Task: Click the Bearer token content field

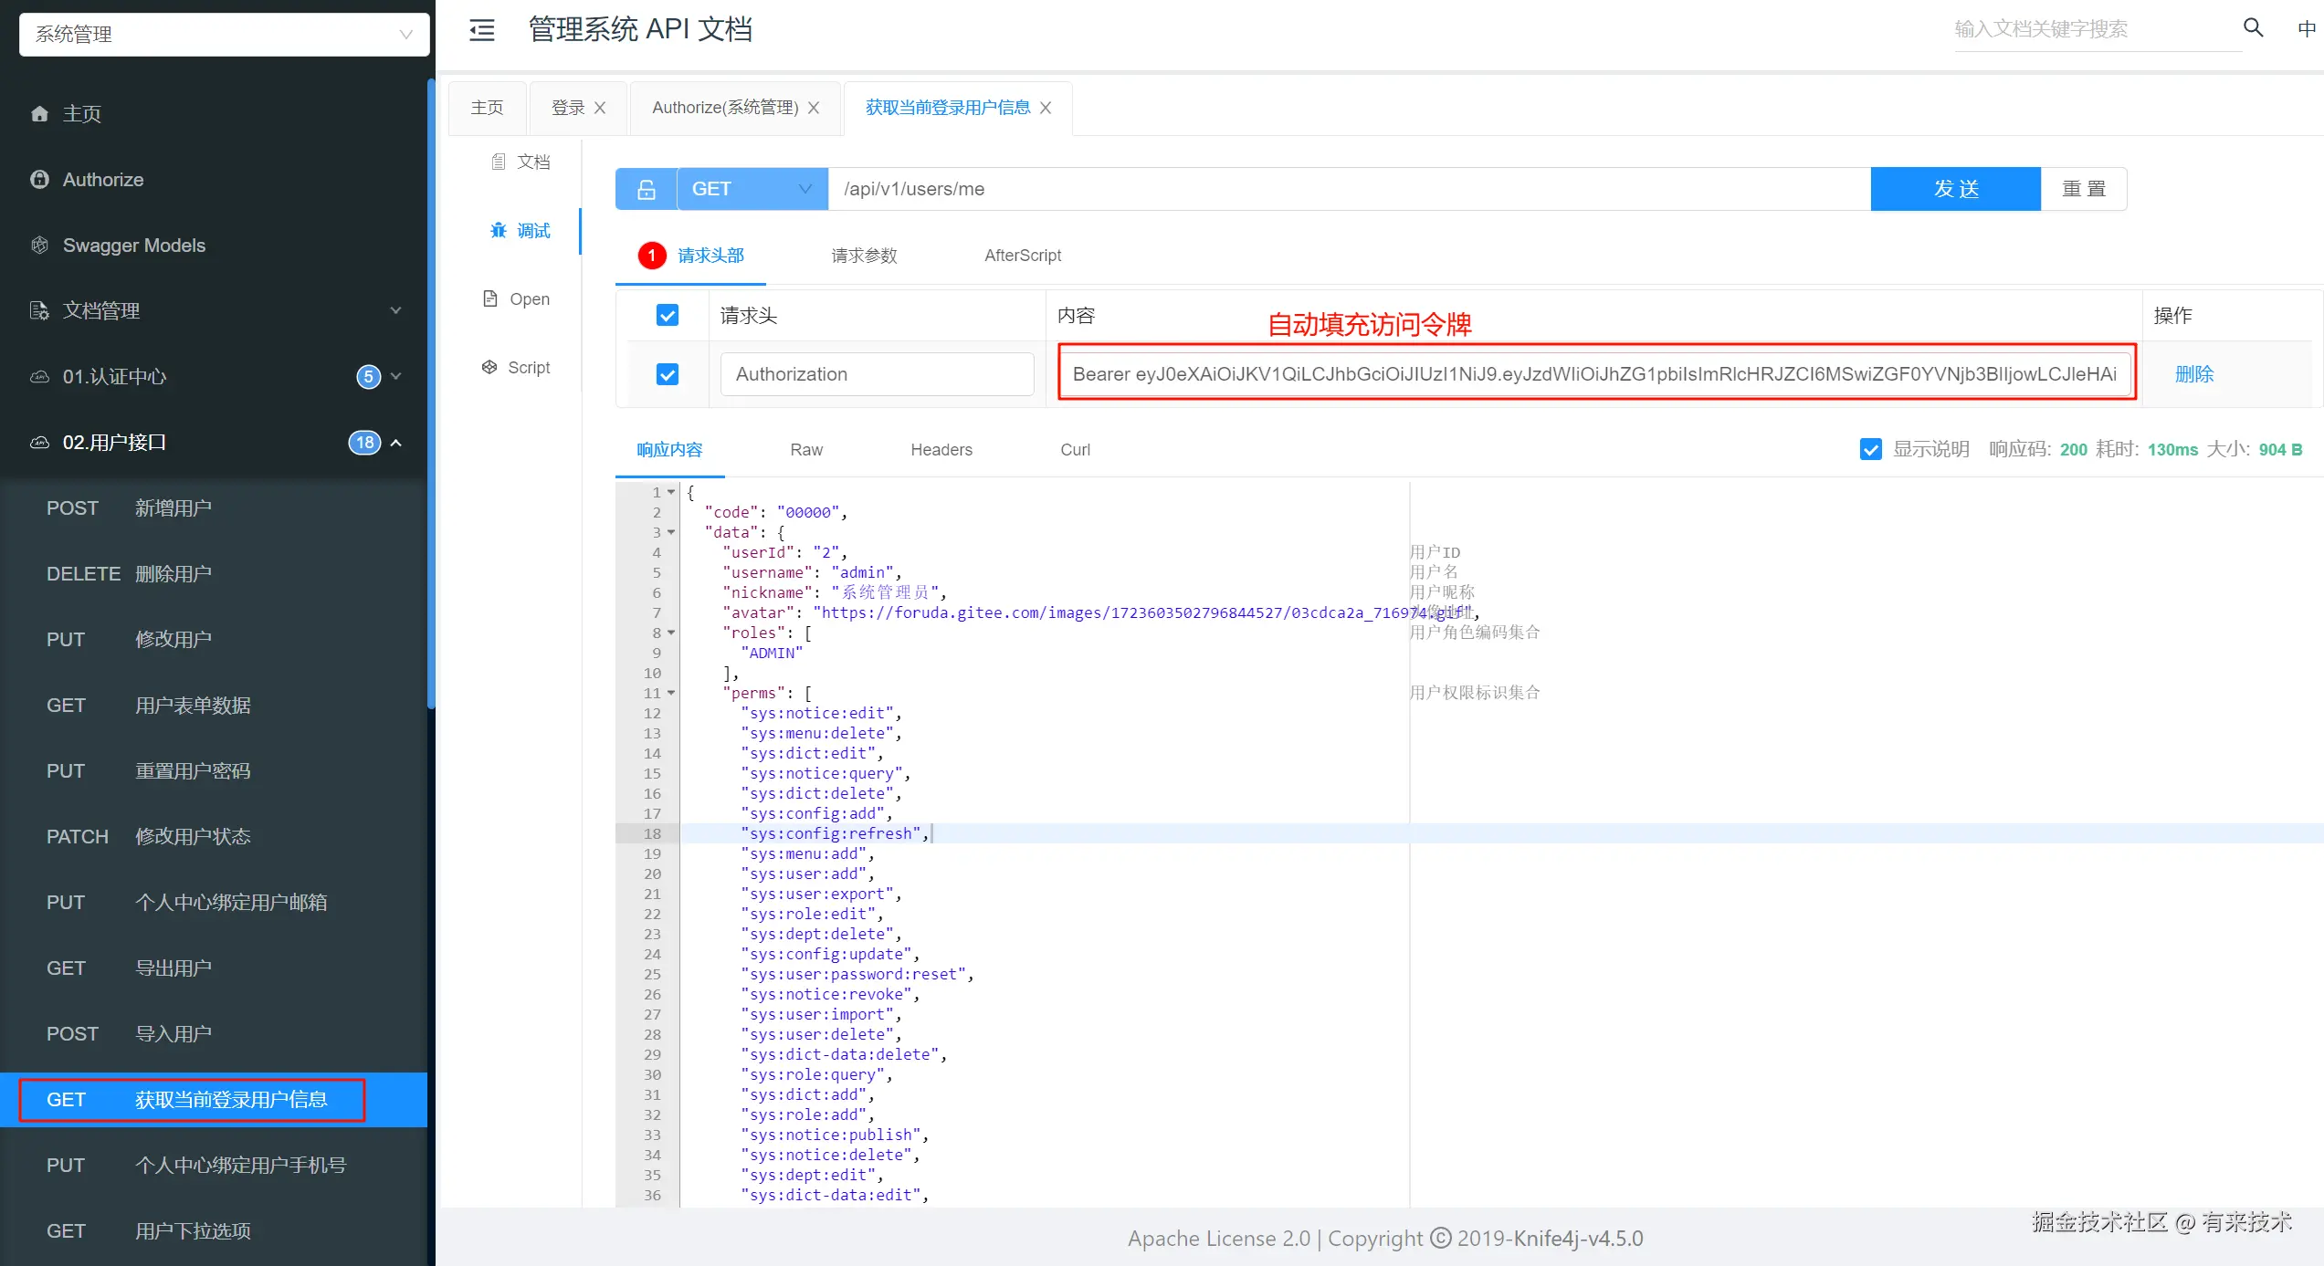Action: click(x=1594, y=374)
